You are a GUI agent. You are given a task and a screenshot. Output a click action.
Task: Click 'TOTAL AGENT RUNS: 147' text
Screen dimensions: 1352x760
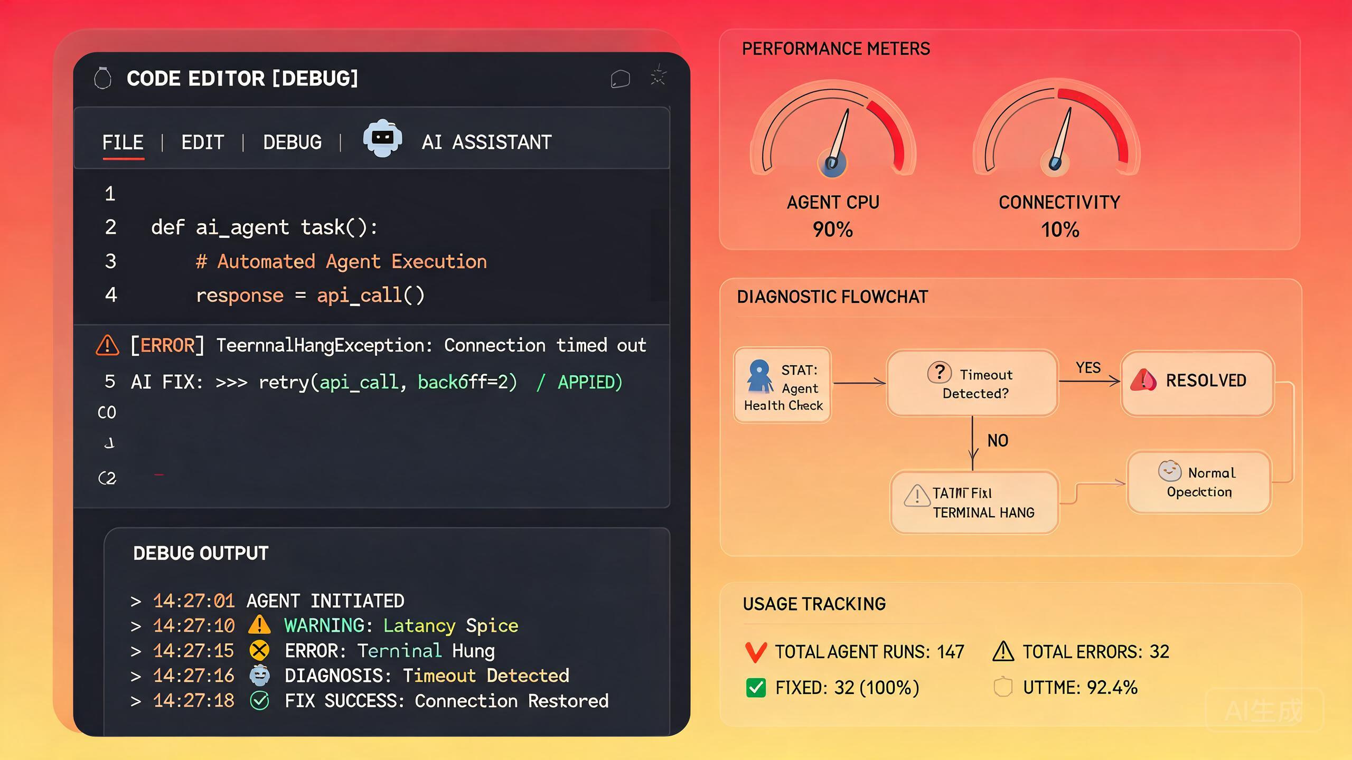[x=869, y=652]
